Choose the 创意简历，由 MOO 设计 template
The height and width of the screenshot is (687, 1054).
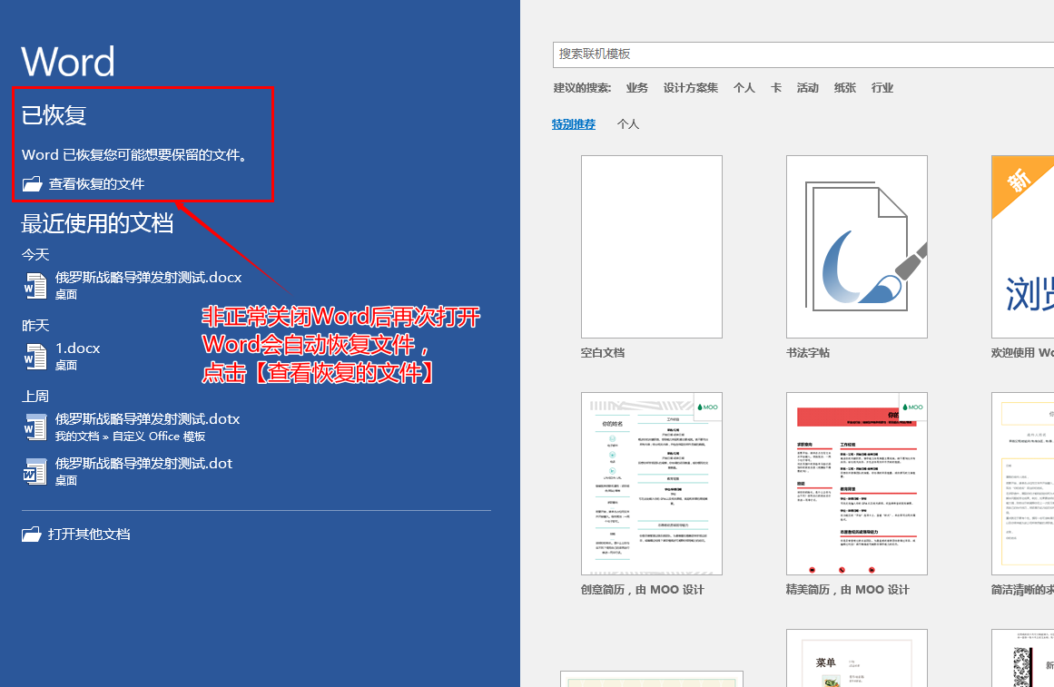pos(651,484)
